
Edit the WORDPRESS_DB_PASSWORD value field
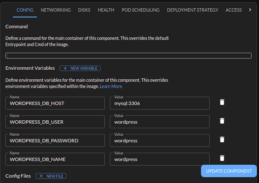click(x=160, y=141)
